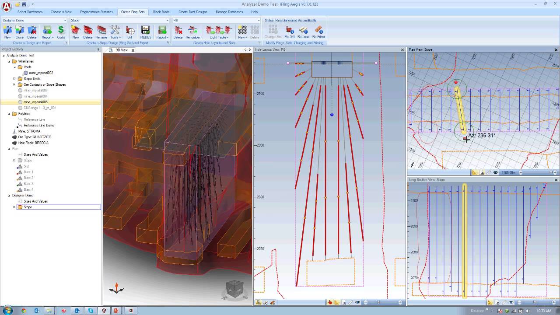
Task: Toggle eye visibility icon in Plan View toolbar
Action: tap(496, 173)
